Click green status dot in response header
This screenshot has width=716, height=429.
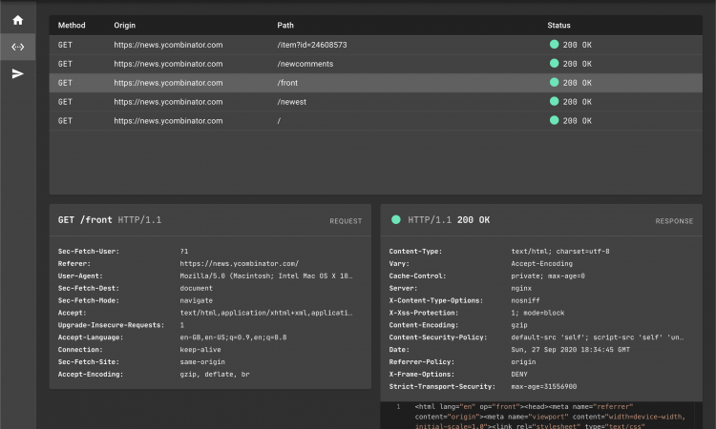click(396, 219)
